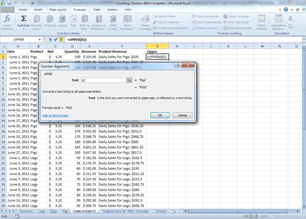Open the Text functions library
This screenshot has width=306, height=219.
74,22
